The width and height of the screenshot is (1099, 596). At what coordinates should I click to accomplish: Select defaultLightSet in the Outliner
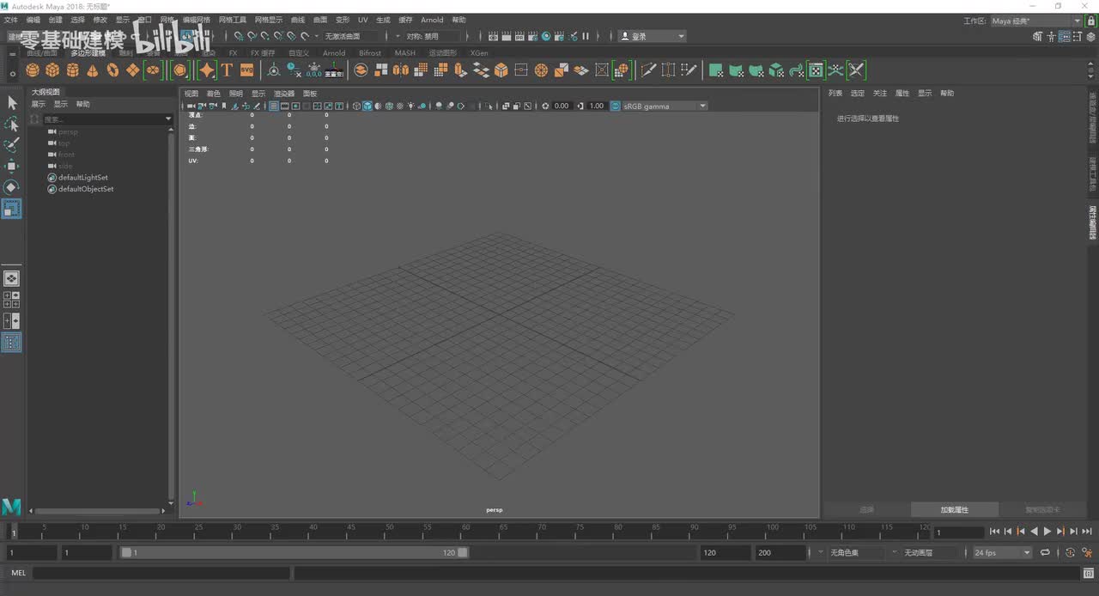click(x=82, y=178)
